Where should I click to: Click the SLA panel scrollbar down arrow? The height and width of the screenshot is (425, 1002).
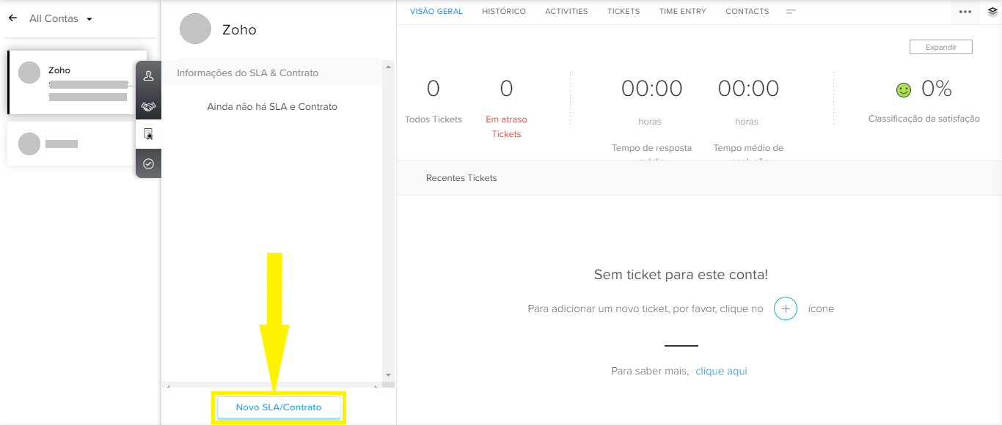tap(389, 375)
